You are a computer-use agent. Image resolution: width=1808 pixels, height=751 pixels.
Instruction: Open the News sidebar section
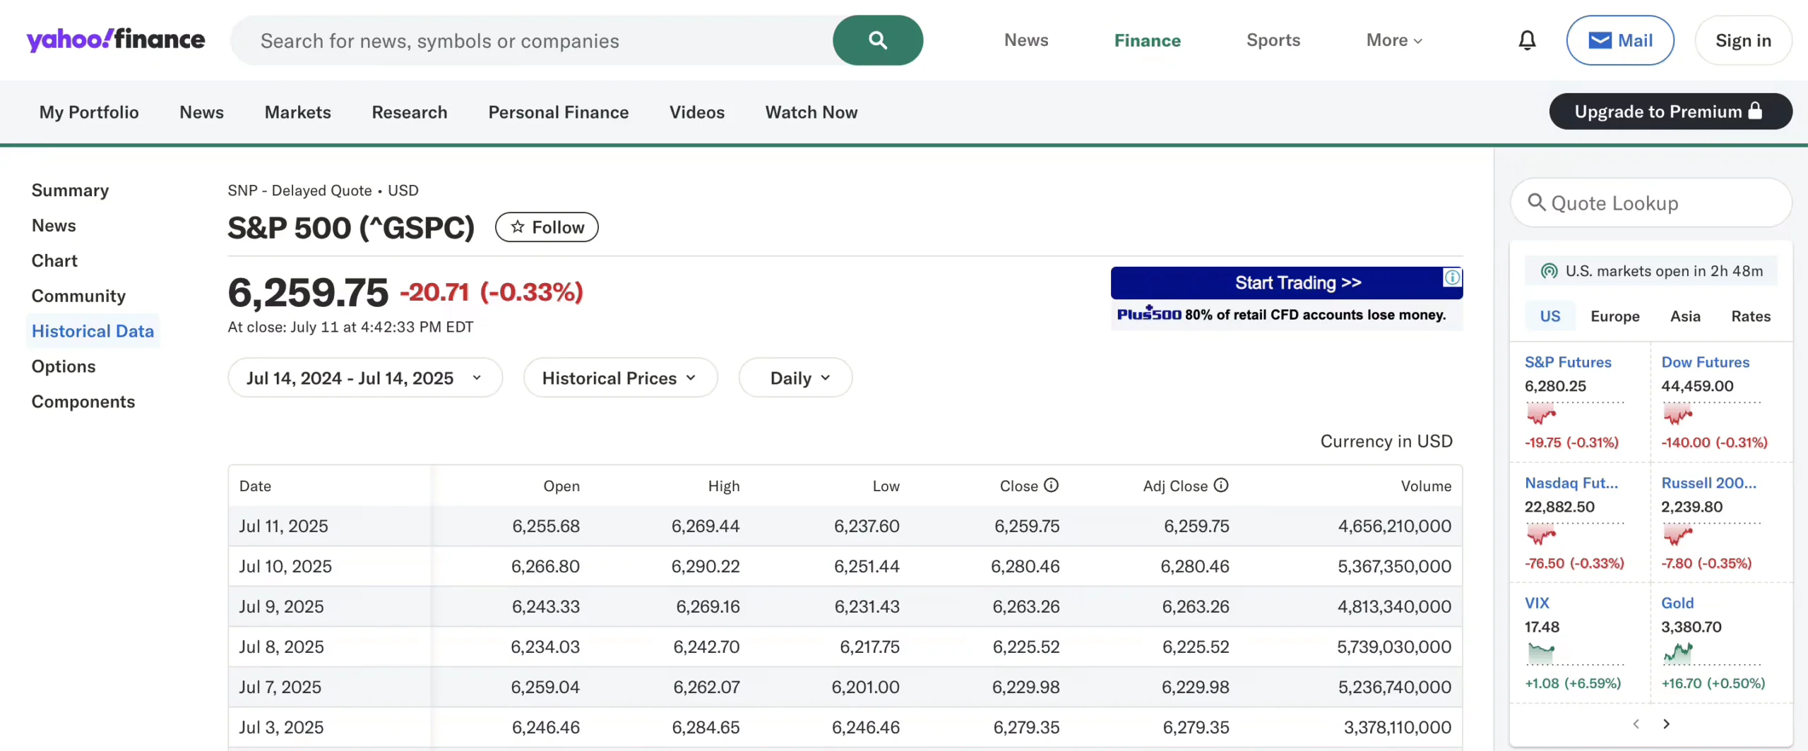point(54,225)
